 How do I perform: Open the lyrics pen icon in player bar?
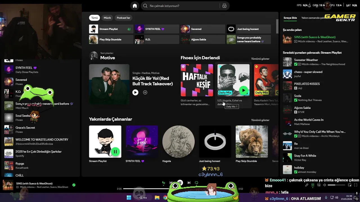307,185
